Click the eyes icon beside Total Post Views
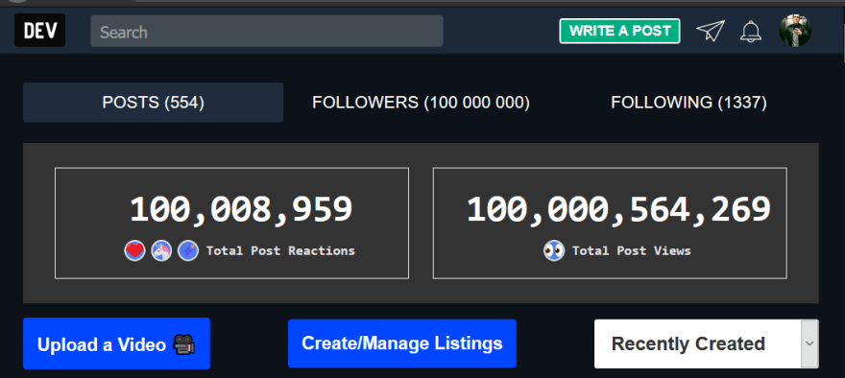The height and width of the screenshot is (378, 845). [554, 251]
